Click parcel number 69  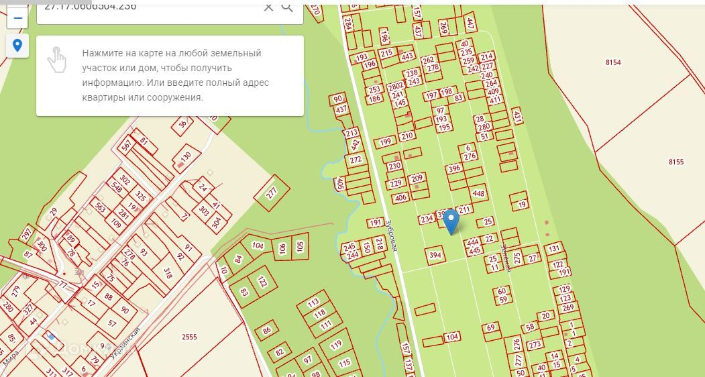490,327
